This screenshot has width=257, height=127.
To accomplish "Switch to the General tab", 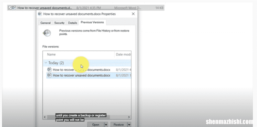I will tap(45, 23).
